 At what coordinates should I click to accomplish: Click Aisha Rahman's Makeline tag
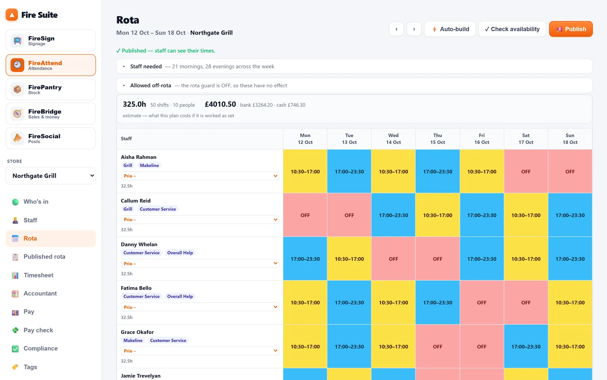(x=149, y=165)
